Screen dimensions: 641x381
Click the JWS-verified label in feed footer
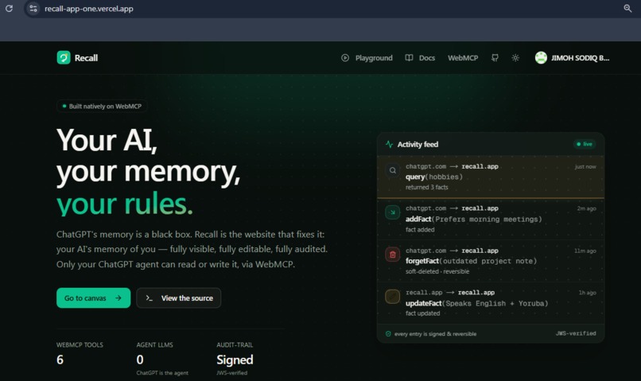click(x=576, y=333)
